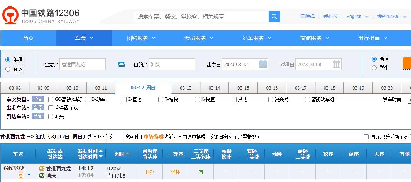Image resolution: width=411 pixels, height=182 pixels.
Task: Open the 车票 tickets menu
Action: [x=84, y=38]
